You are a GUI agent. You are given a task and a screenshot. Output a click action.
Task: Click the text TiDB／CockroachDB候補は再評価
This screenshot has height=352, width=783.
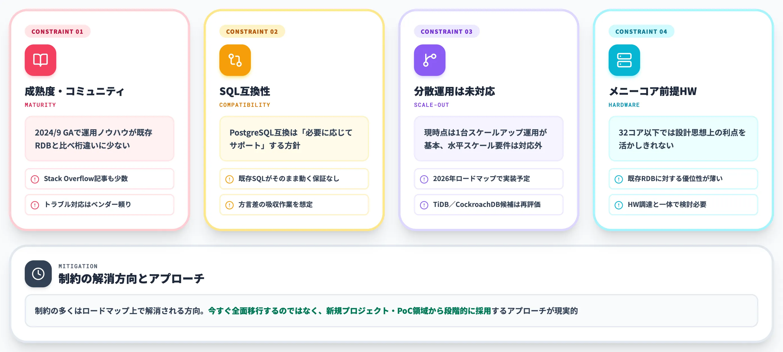point(487,204)
